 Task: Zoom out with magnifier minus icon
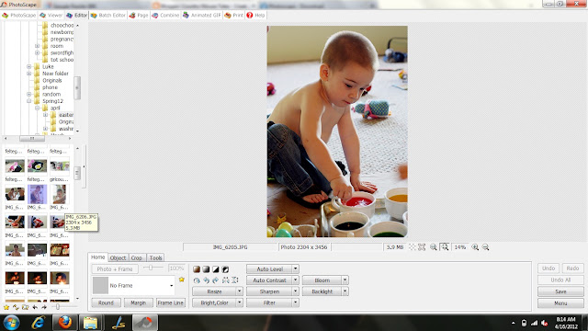click(486, 247)
